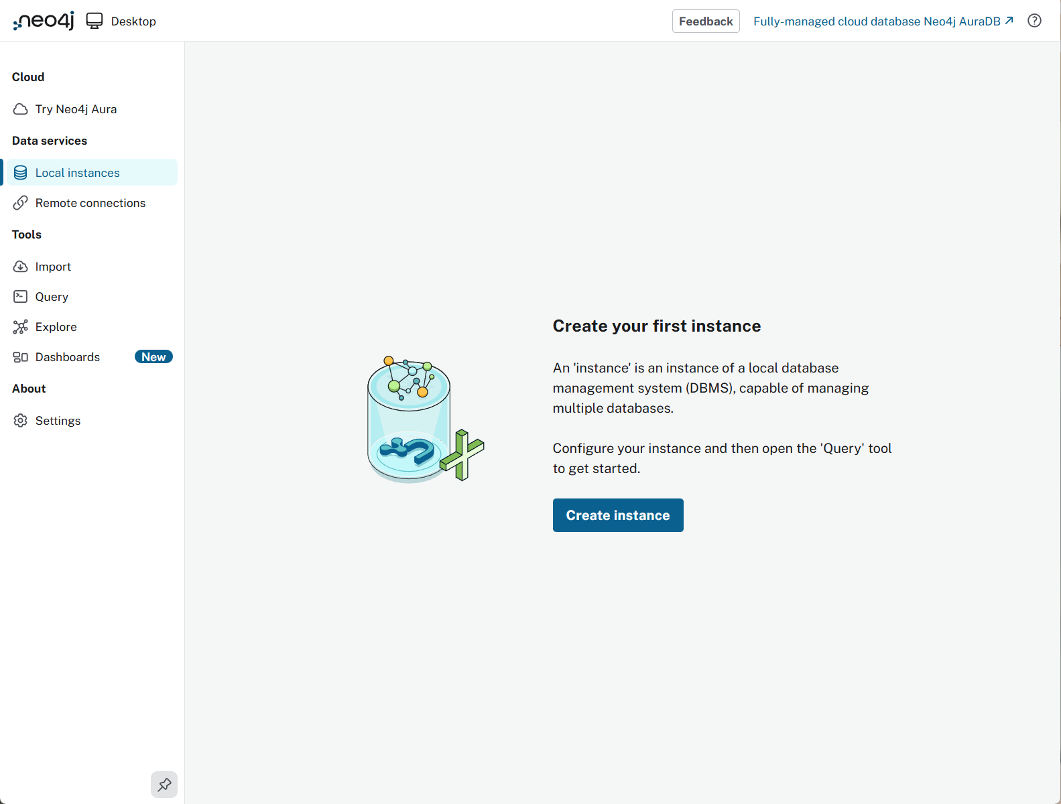Click the Import cloud download icon
The image size is (1061, 804).
click(x=21, y=267)
